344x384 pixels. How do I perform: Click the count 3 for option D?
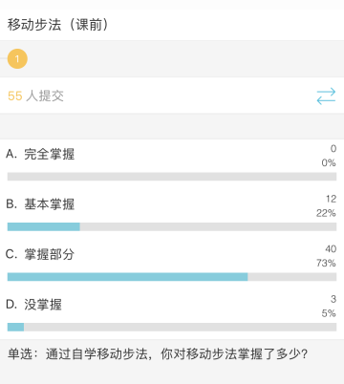[333, 299]
